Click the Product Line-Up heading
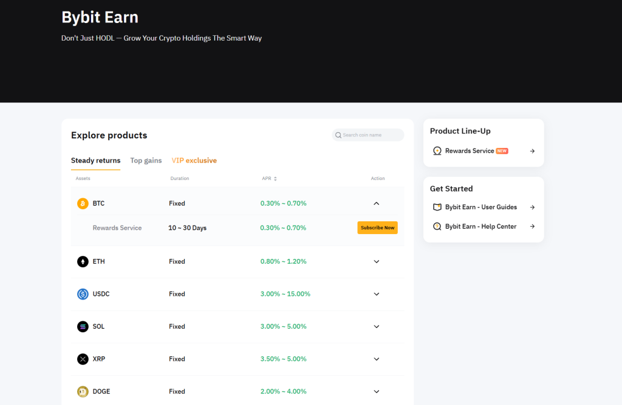This screenshot has width=622, height=405. pyautogui.click(x=460, y=131)
